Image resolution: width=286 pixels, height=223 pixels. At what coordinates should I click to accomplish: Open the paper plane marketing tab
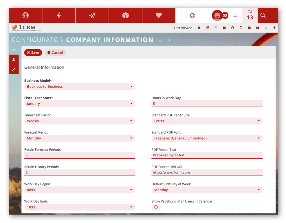pos(92,15)
